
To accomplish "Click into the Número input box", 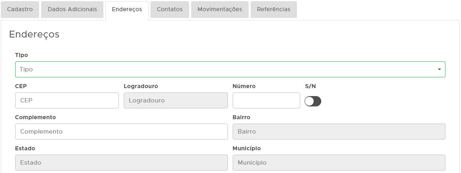I will tap(266, 100).
